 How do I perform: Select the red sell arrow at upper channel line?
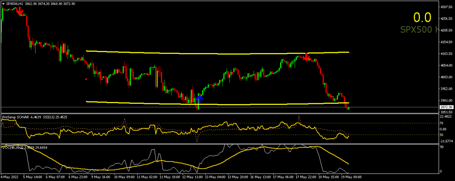click(x=306, y=57)
